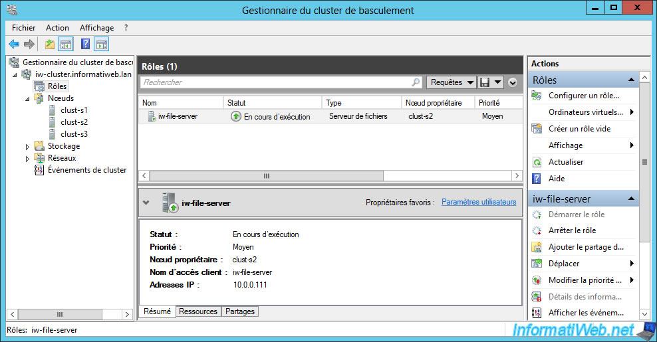Click the Configurer un rôle action icon
Screen dimensions: 657x342
point(537,96)
